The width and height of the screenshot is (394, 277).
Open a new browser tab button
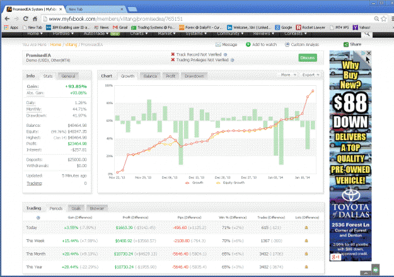pos(132,9)
